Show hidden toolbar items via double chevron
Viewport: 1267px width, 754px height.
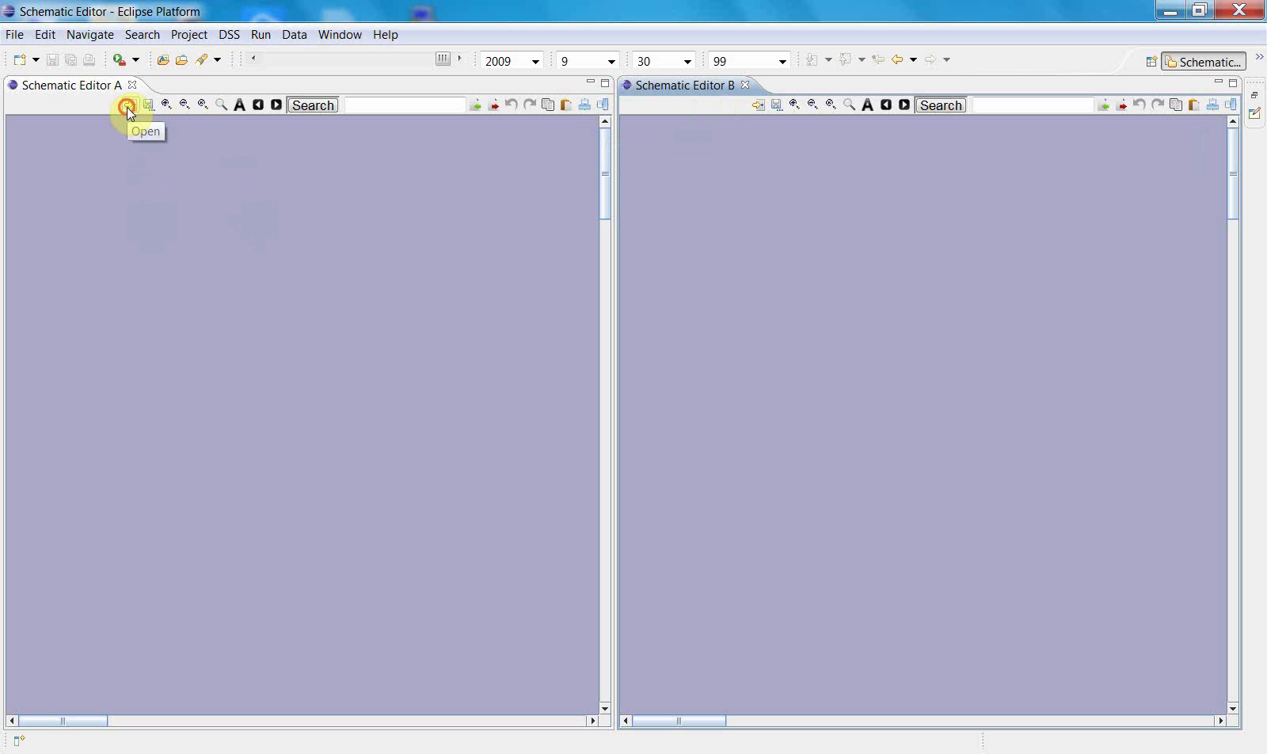point(1259,57)
